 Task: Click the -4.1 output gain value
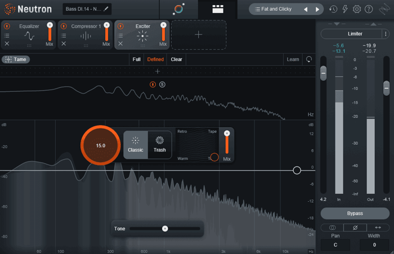point(387,199)
